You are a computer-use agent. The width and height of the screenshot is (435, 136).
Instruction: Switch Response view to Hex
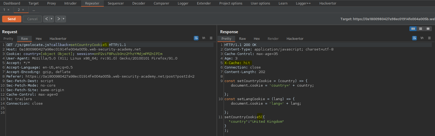[x=257, y=39]
